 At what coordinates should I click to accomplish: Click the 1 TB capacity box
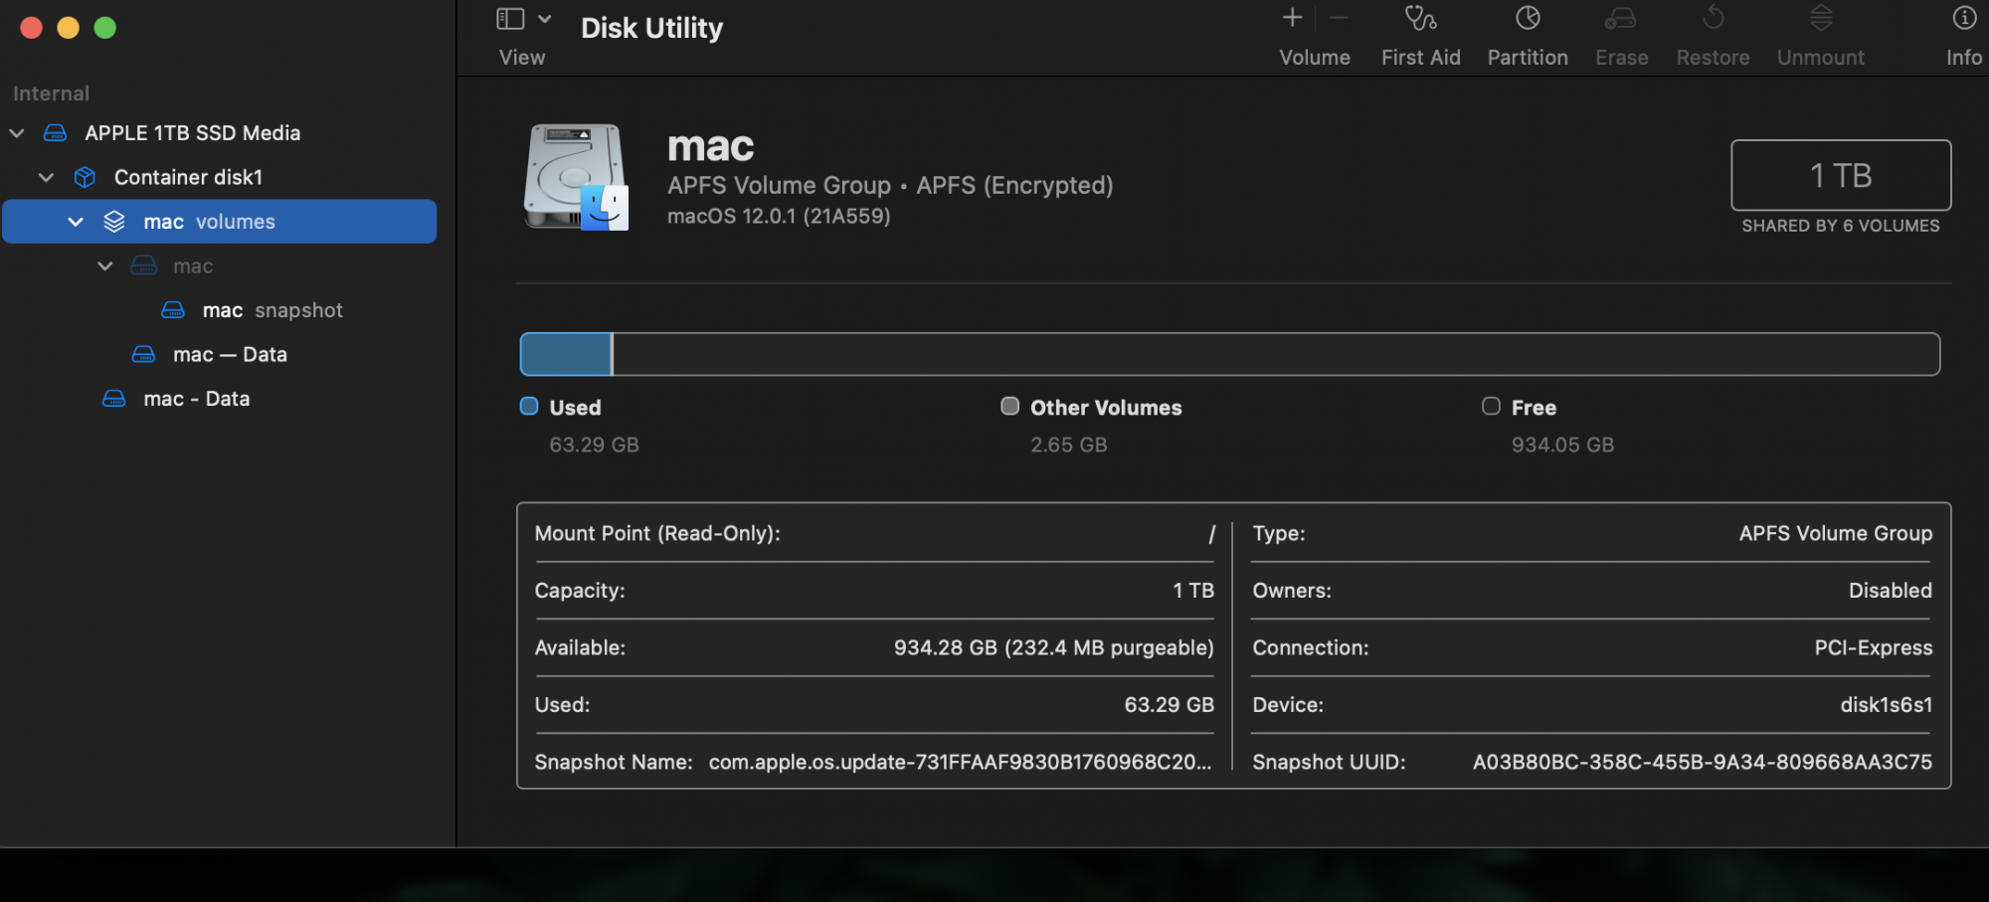[1841, 175]
